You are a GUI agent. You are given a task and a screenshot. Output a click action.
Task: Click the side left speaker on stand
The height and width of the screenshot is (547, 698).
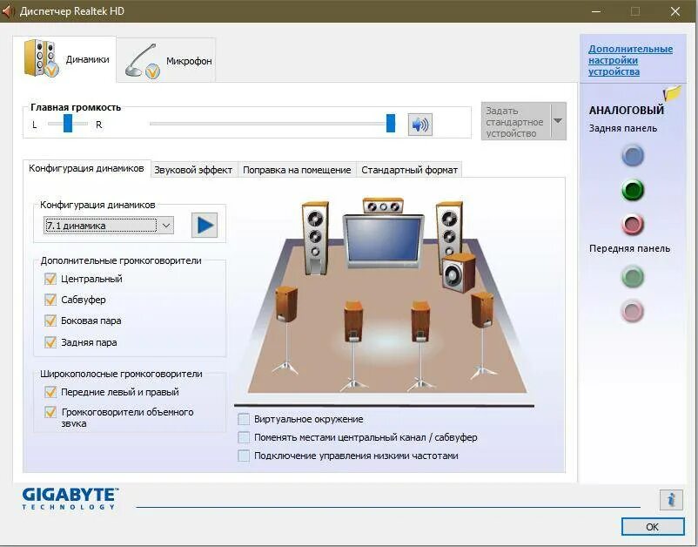point(285,329)
